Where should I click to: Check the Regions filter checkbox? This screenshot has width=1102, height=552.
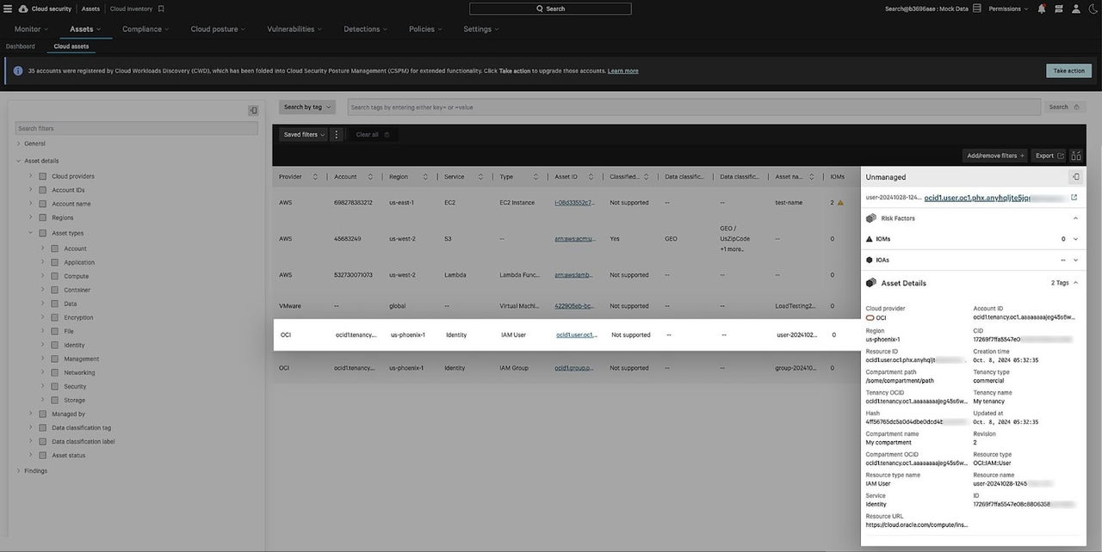[42, 218]
